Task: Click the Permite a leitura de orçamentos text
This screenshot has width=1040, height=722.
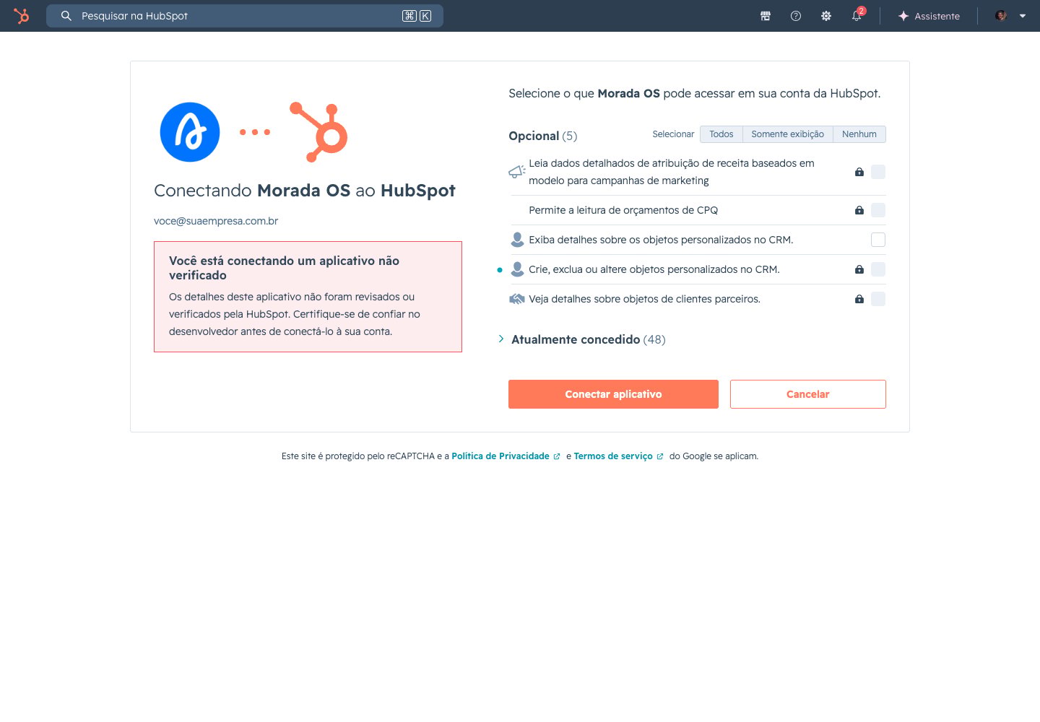Action: [x=623, y=210]
